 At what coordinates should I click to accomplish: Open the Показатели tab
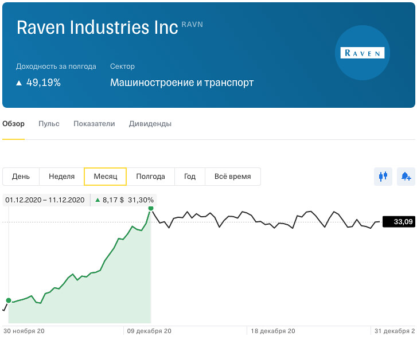point(94,124)
